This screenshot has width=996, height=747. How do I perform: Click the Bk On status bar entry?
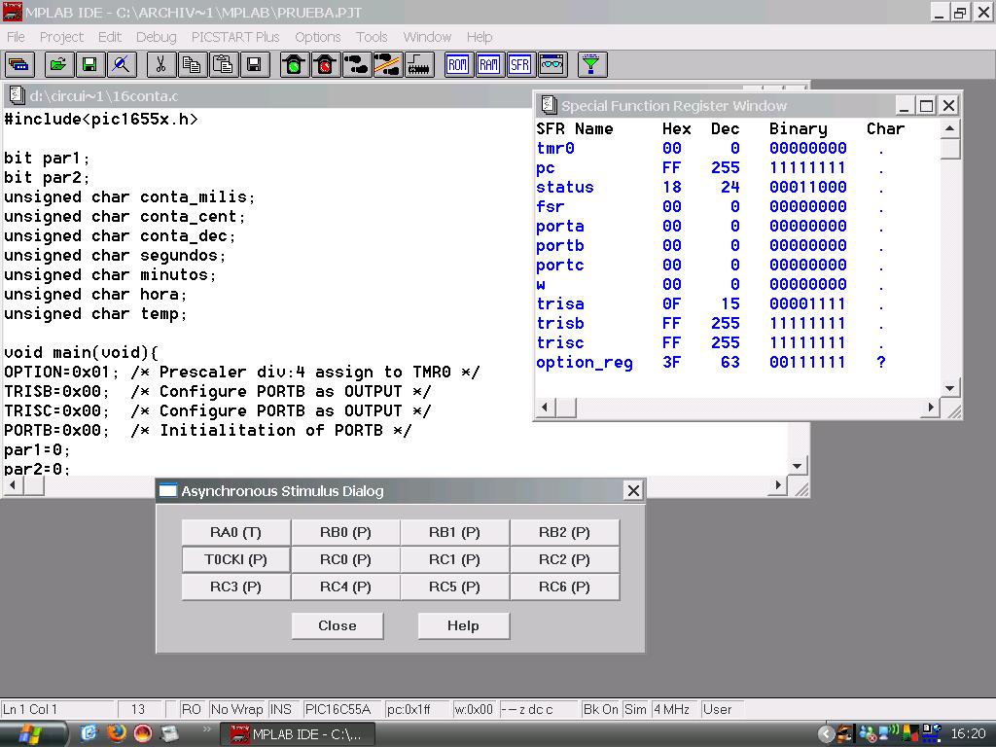(x=600, y=709)
